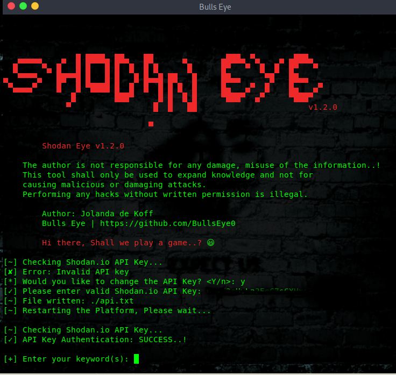The height and width of the screenshot is (375, 396).
Task: Close the Bulls Eye terminal window
Action: click(x=11, y=6)
